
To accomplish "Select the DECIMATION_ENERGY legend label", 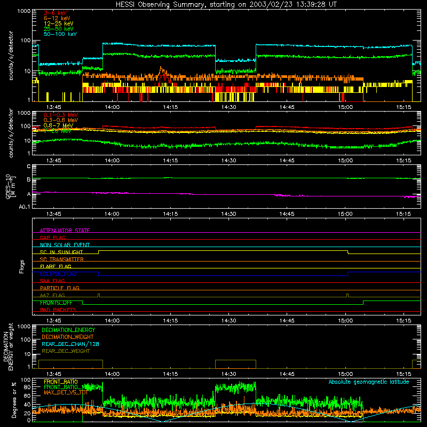I will tap(68, 330).
